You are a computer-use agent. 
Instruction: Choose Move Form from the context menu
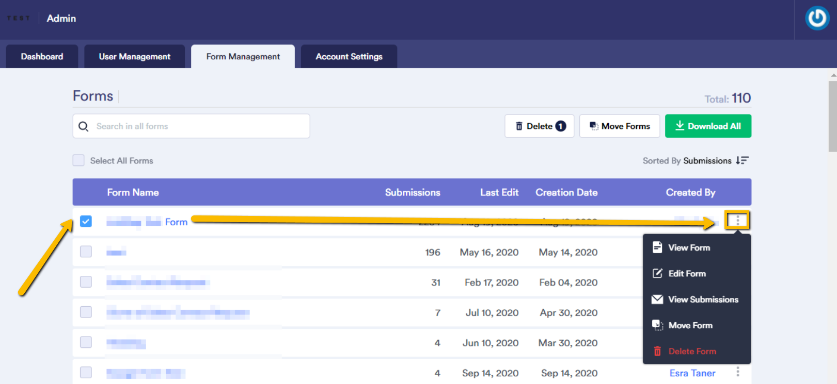pyautogui.click(x=690, y=325)
